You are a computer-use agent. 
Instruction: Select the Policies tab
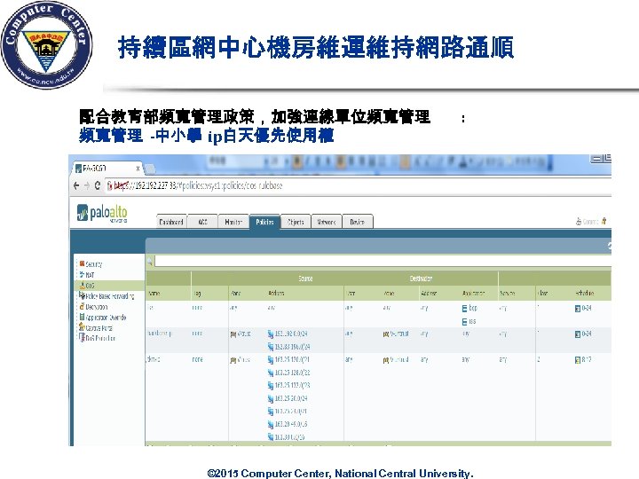pos(264,222)
